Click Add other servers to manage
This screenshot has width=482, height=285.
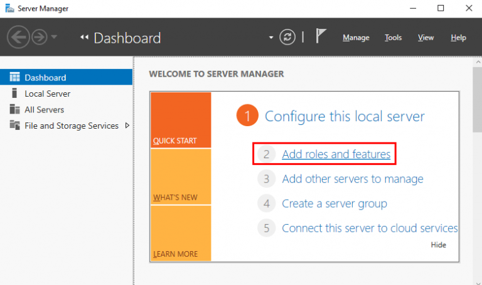pos(352,179)
